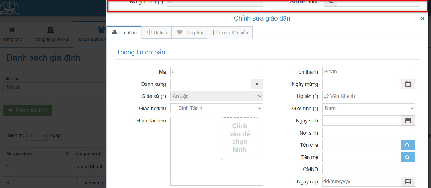This screenshot has height=188, width=431.
Task: Click the search icon beside Tên mẹ
Action: pyautogui.click(x=408, y=157)
